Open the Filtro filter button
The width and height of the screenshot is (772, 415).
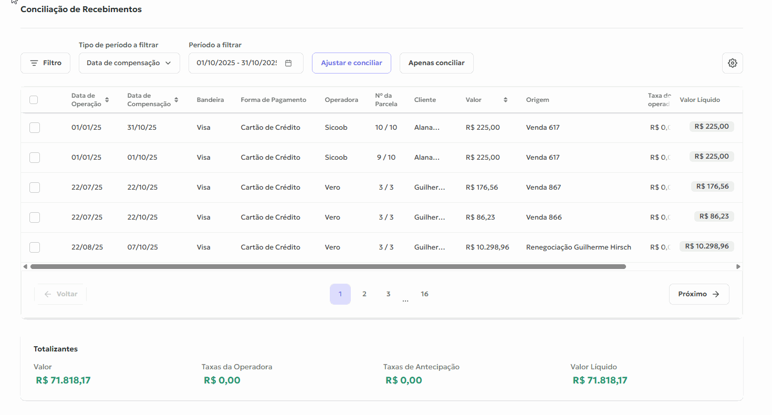[45, 63]
